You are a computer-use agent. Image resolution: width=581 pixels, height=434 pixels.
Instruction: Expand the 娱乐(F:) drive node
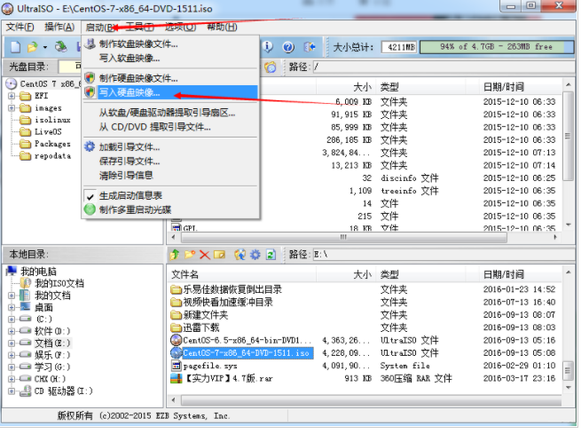pos(12,355)
